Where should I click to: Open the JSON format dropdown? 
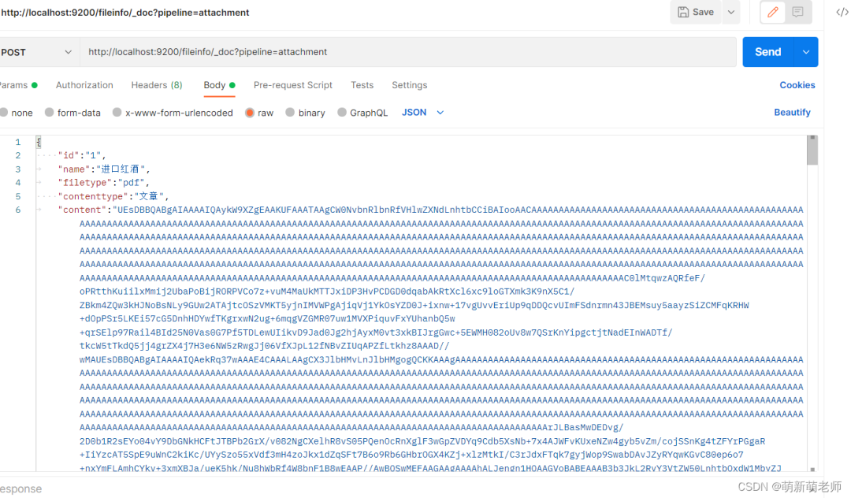(x=422, y=112)
